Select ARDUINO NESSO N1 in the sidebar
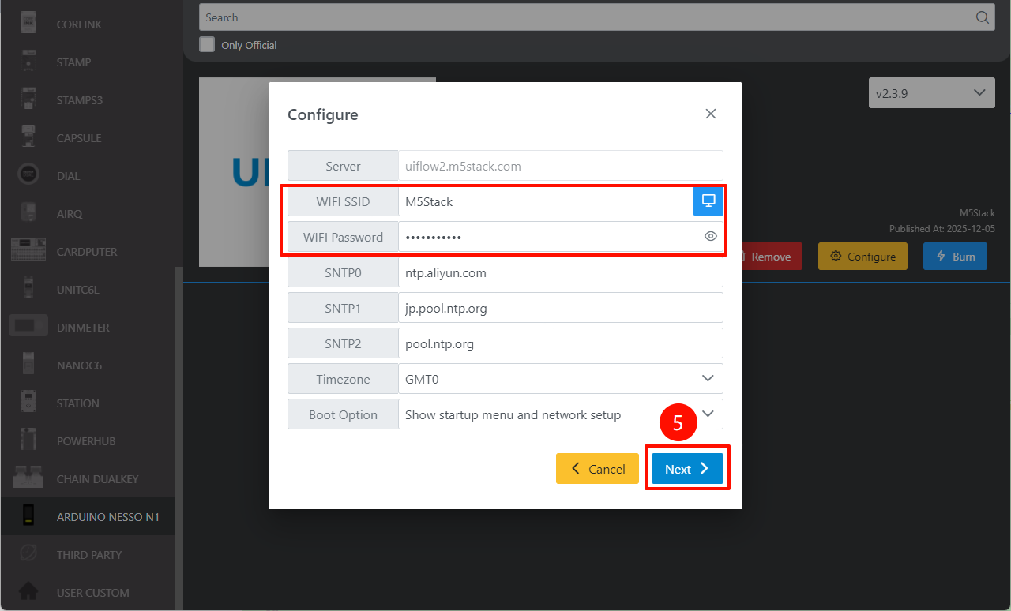Viewport: 1011px width, 611px height. click(x=107, y=517)
